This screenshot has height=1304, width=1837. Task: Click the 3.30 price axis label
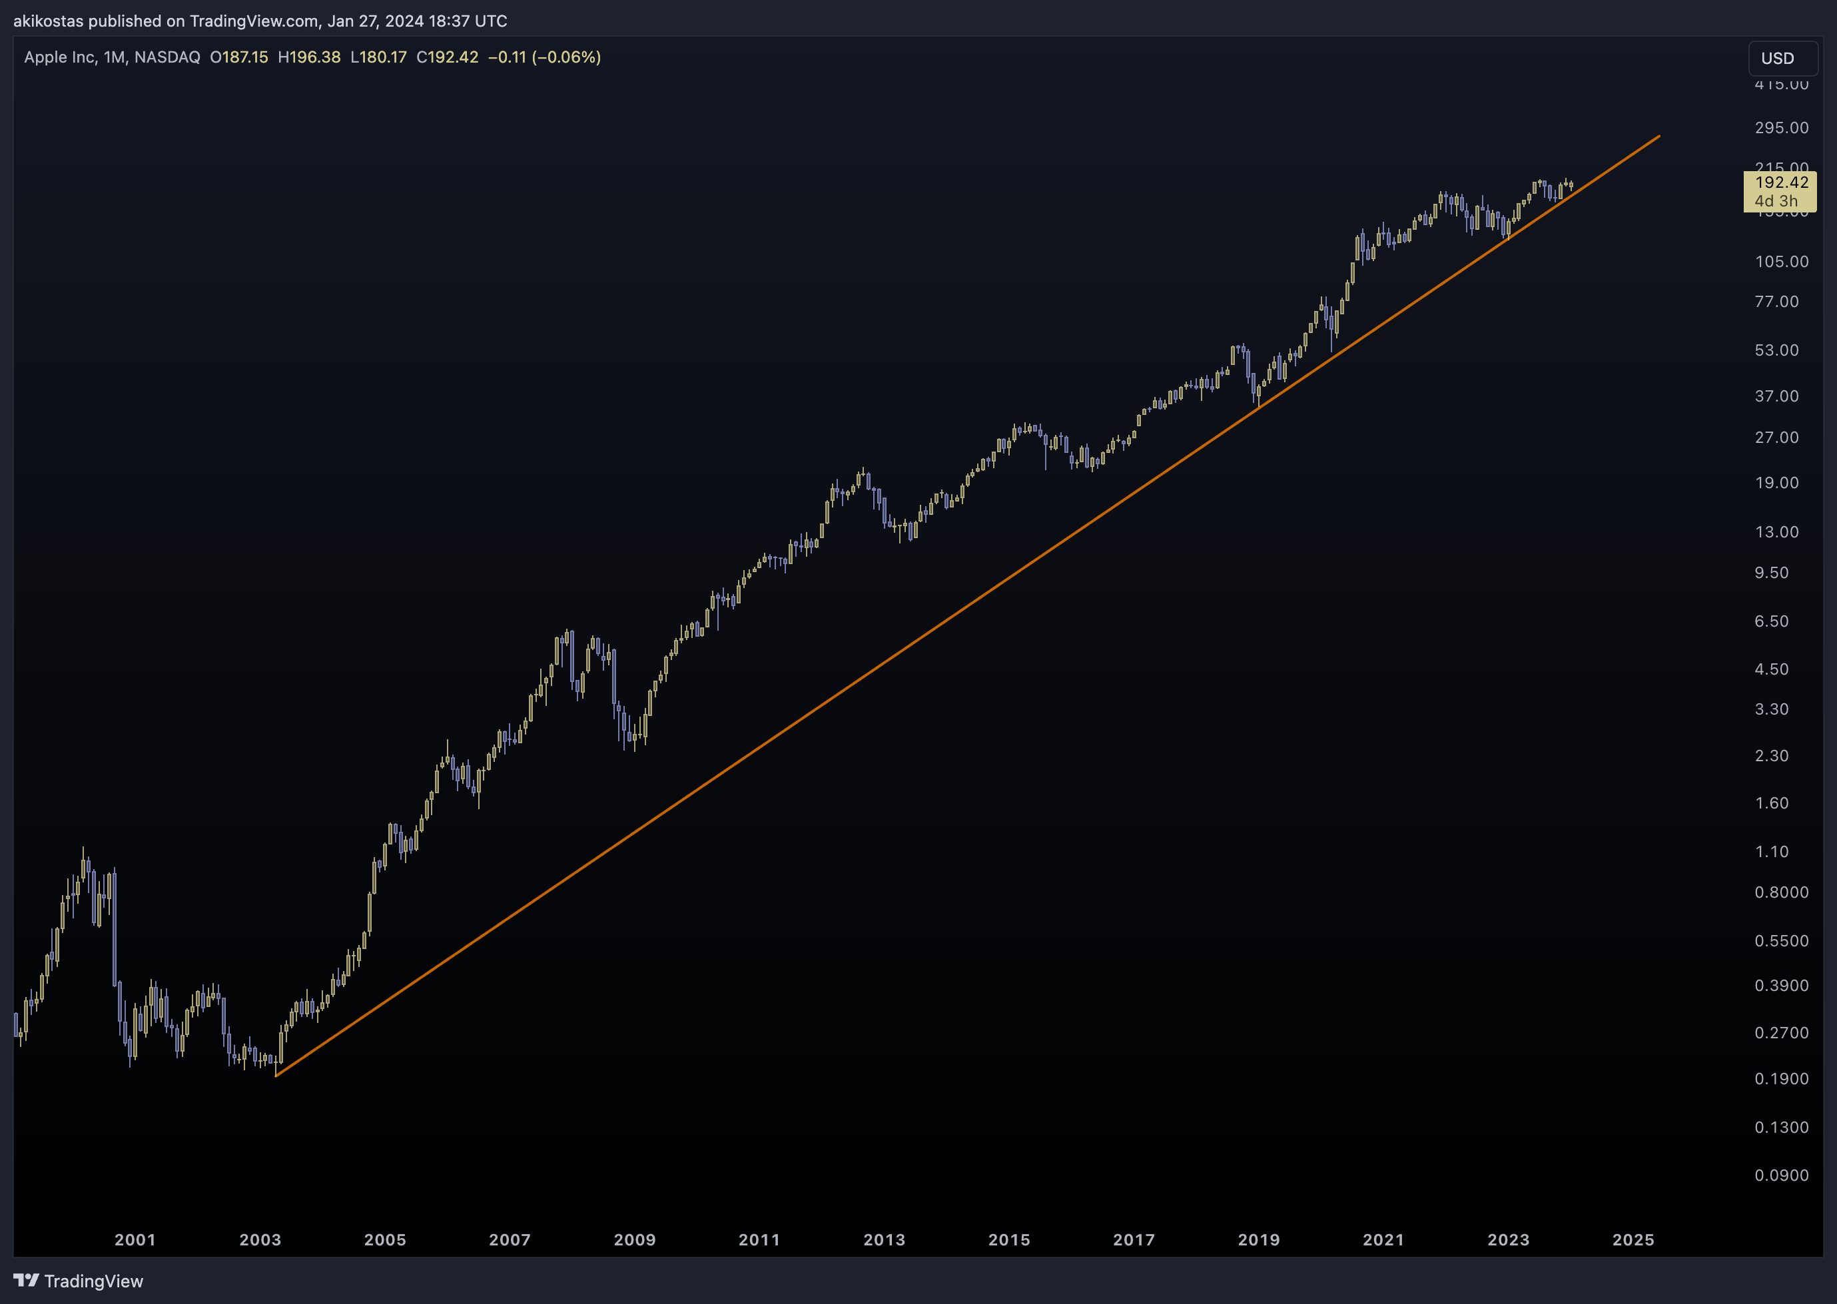pyautogui.click(x=1772, y=709)
